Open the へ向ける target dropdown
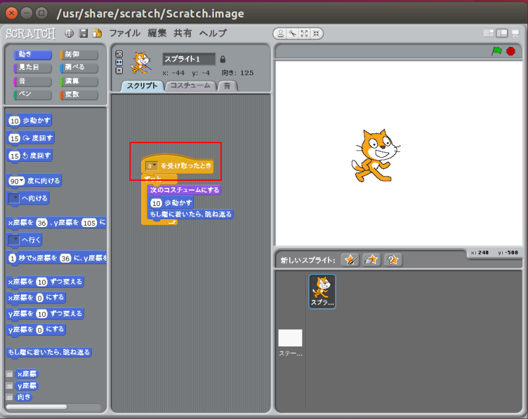The height and width of the screenshot is (419, 528). coord(14,198)
